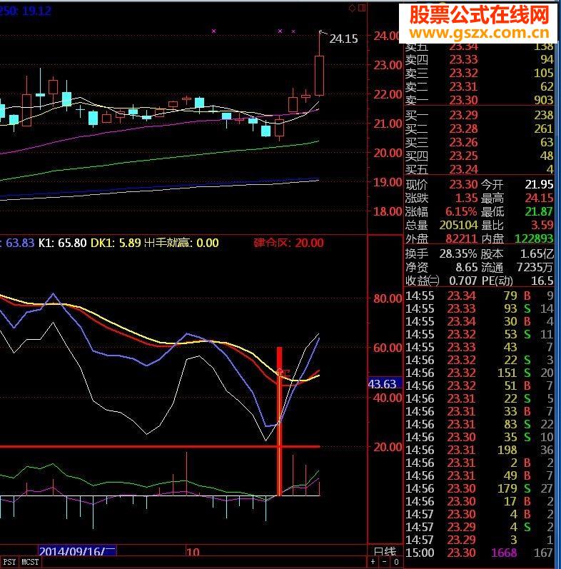Screen dimensions: 561x569
Task: Click the K1: 65.80 indicator value
Action: [x=62, y=243]
